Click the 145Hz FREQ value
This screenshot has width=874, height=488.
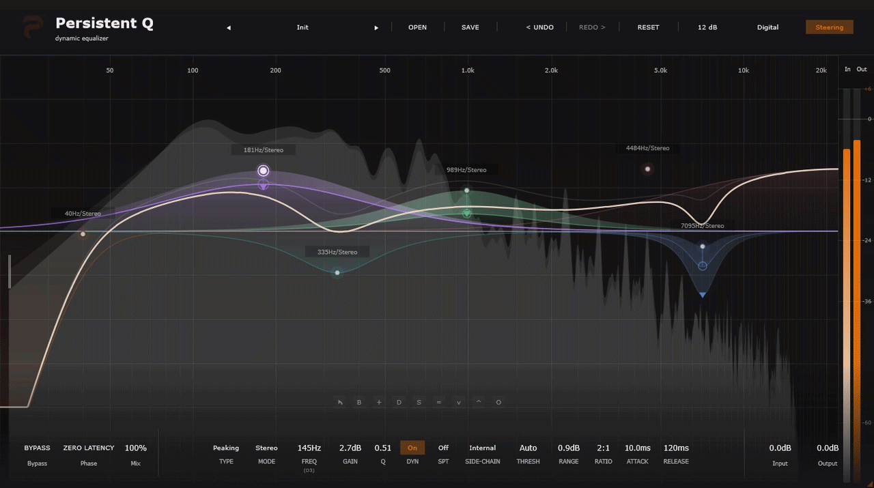(x=309, y=448)
